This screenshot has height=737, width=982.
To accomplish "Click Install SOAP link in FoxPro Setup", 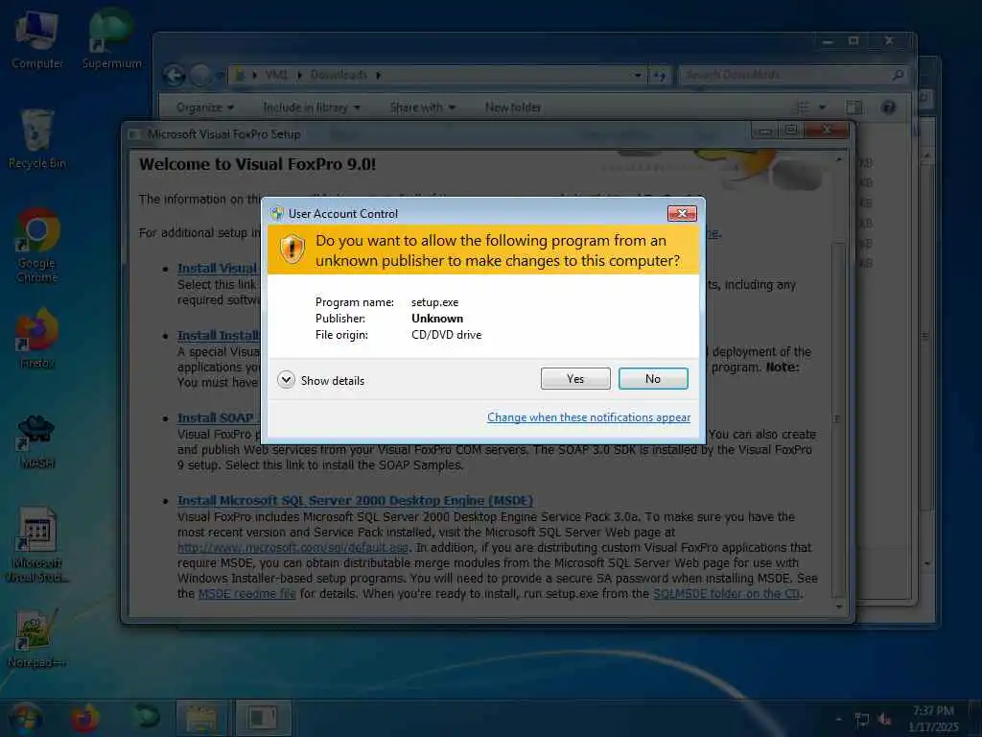I will [216, 418].
